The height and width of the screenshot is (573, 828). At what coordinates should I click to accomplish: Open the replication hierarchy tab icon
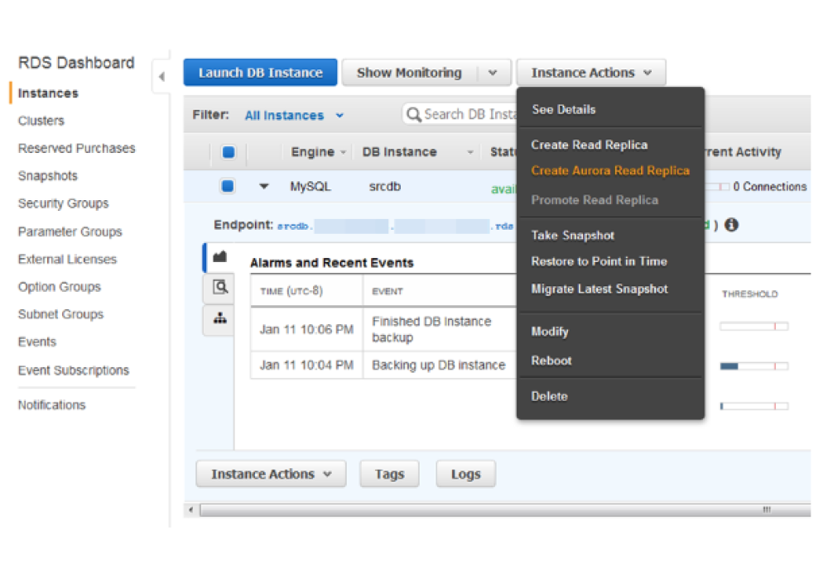click(219, 318)
